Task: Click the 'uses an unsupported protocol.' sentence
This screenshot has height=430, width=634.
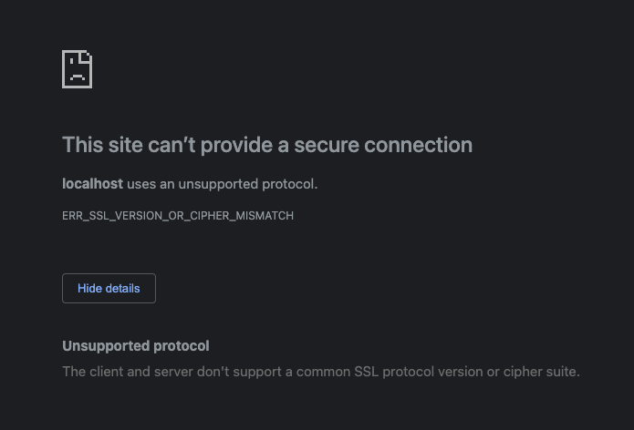Action: [223, 184]
